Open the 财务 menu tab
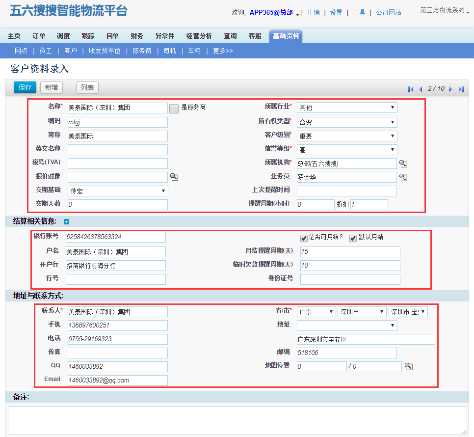The image size is (474, 437). coord(137,36)
